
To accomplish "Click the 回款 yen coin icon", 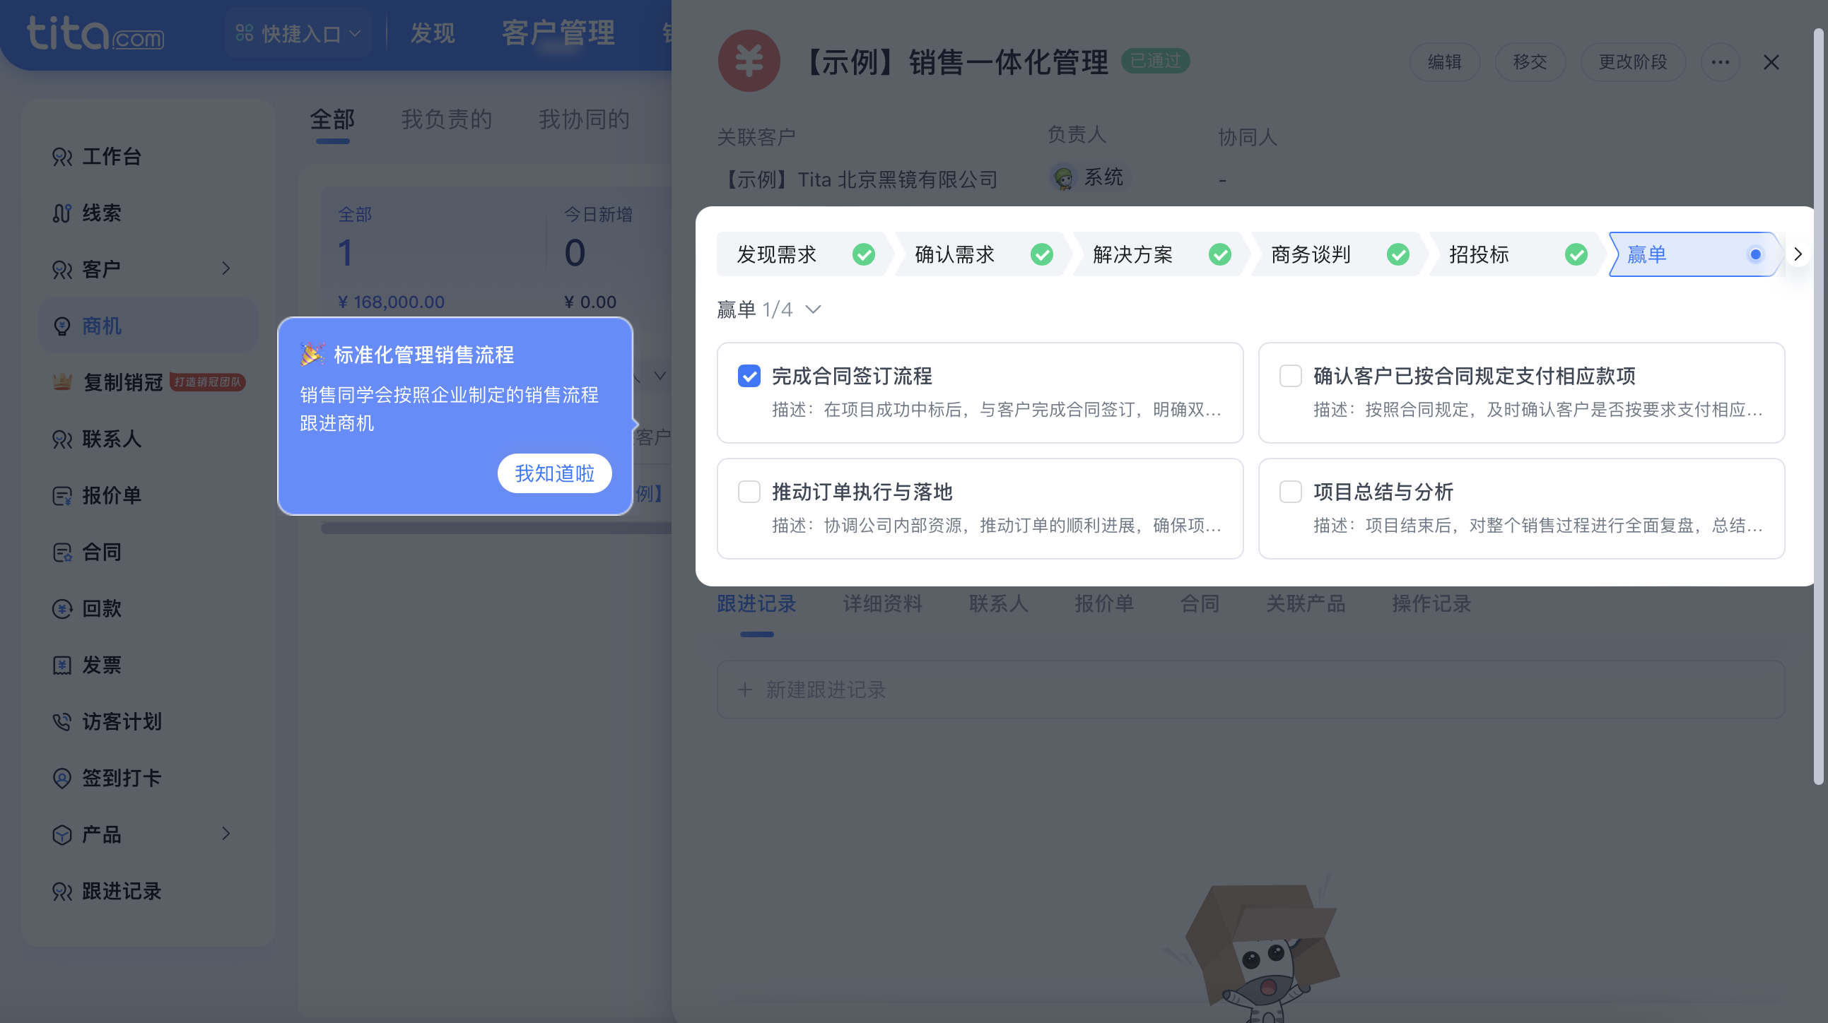I will coord(62,609).
